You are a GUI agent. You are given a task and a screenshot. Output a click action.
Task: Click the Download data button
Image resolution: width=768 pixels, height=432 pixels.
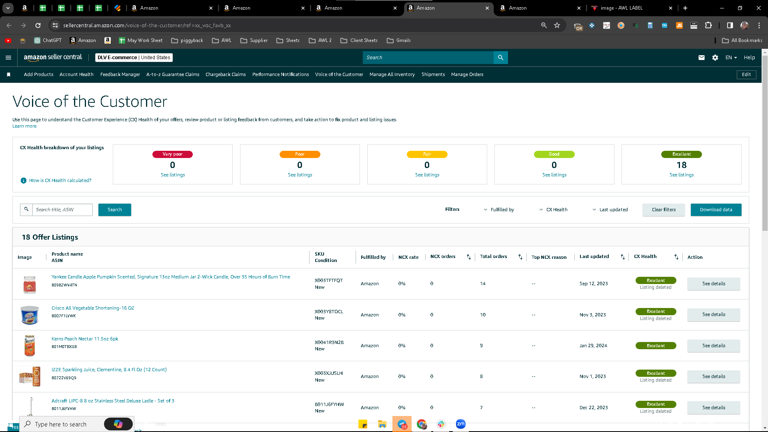(x=716, y=210)
